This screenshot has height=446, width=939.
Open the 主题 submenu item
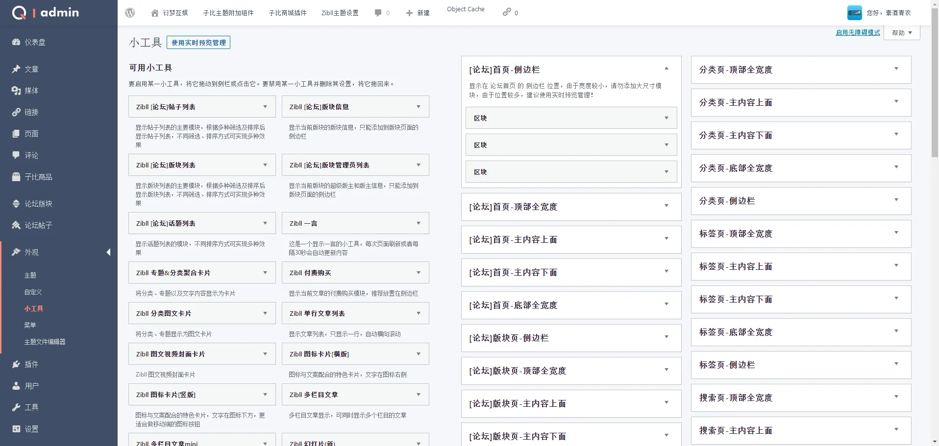(30, 275)
